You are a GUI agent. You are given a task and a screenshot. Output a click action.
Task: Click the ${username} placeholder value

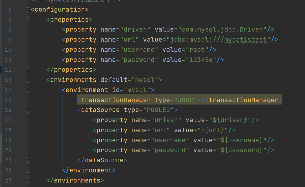[x=242, y=140]
